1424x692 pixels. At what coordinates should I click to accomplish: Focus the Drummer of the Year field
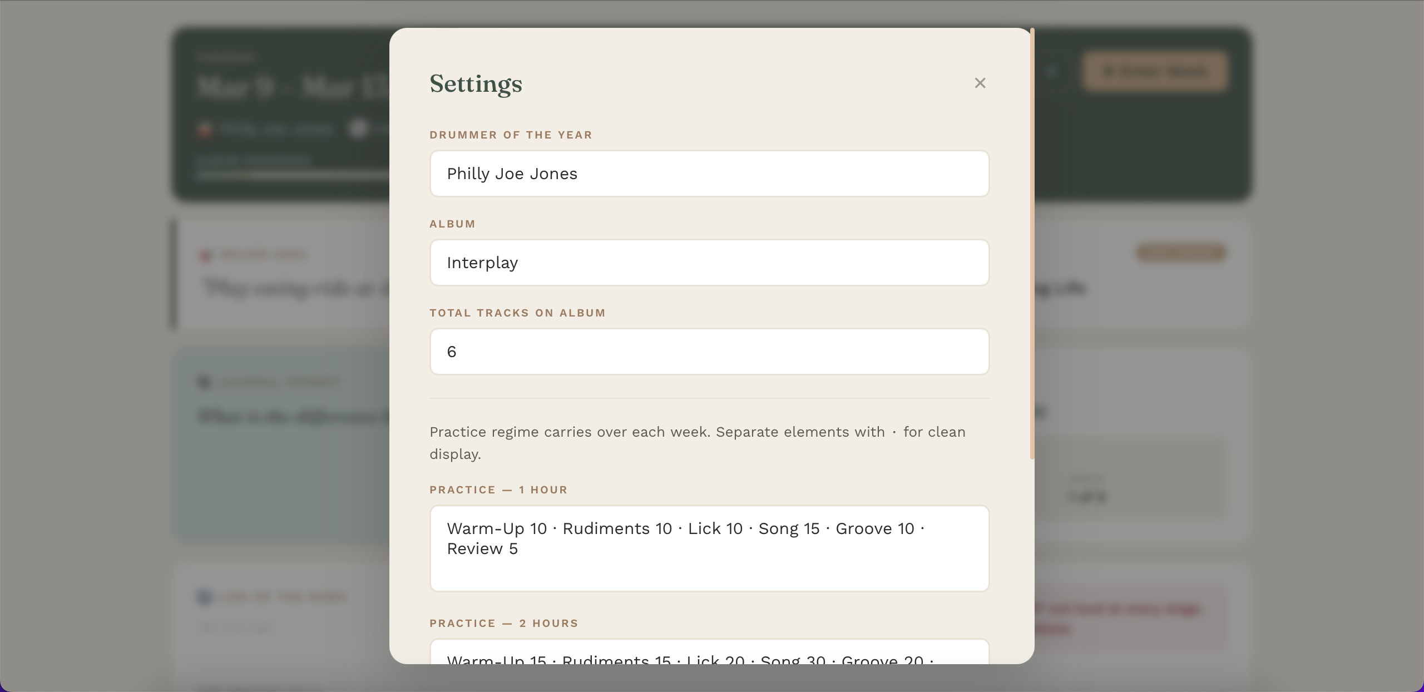[x=709, y=174]
